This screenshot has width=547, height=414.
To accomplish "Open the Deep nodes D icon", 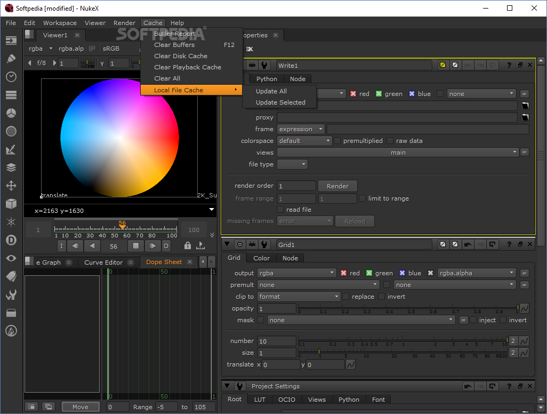I will (11, 240).
